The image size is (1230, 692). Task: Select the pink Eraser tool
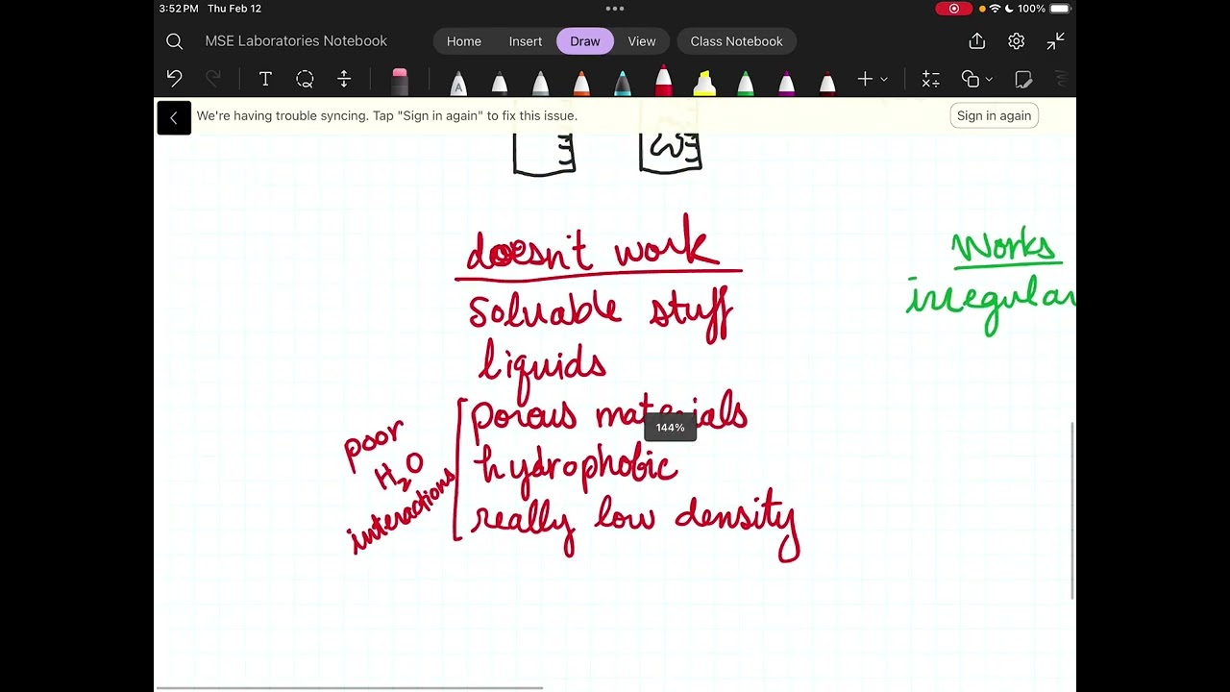click(400, 81)
